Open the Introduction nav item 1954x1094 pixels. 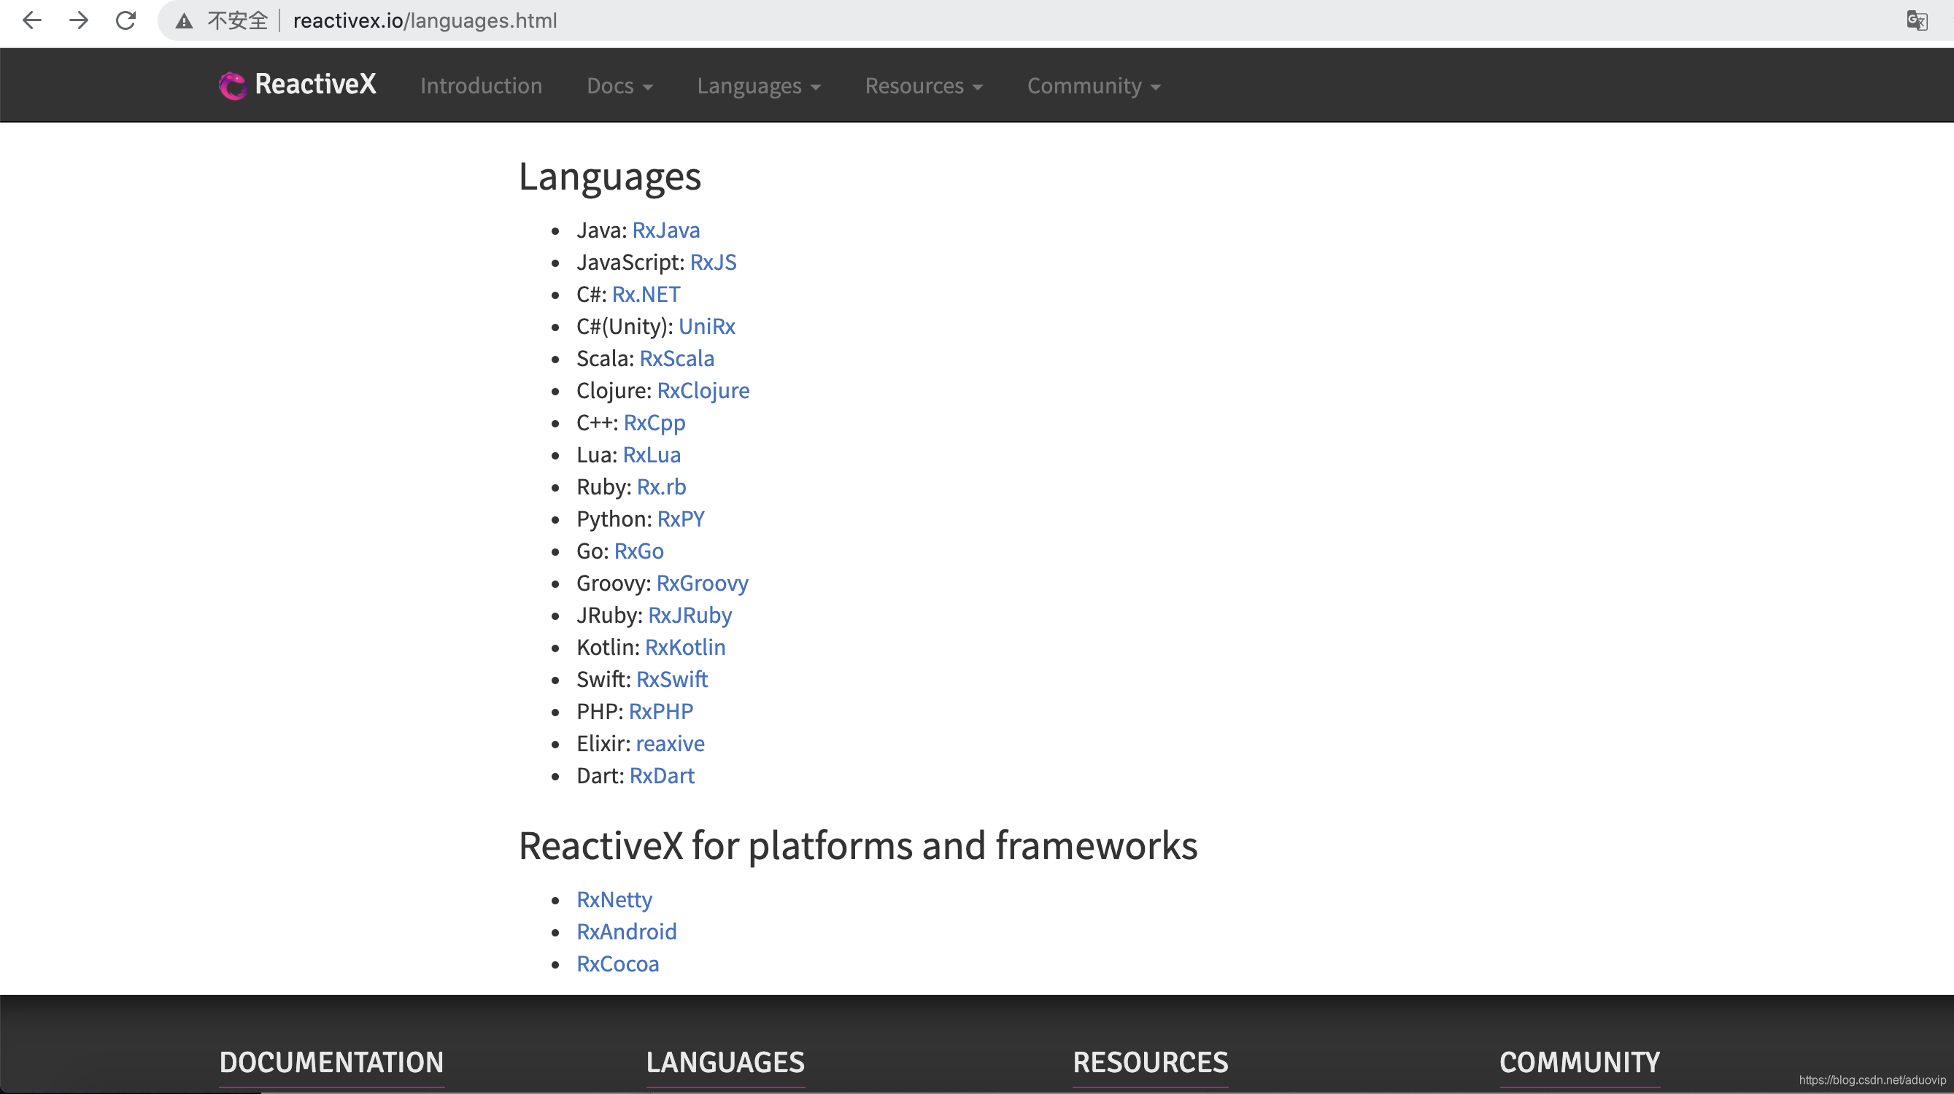pos(481,85)
